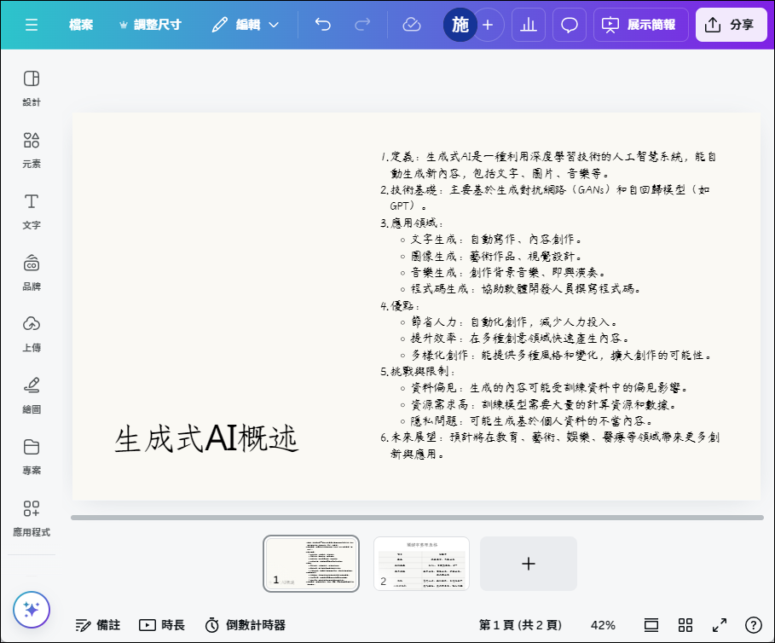Add collaborator with plus icon
The width and height of the screenshot is (775, 643).
[x=488, y=25]
